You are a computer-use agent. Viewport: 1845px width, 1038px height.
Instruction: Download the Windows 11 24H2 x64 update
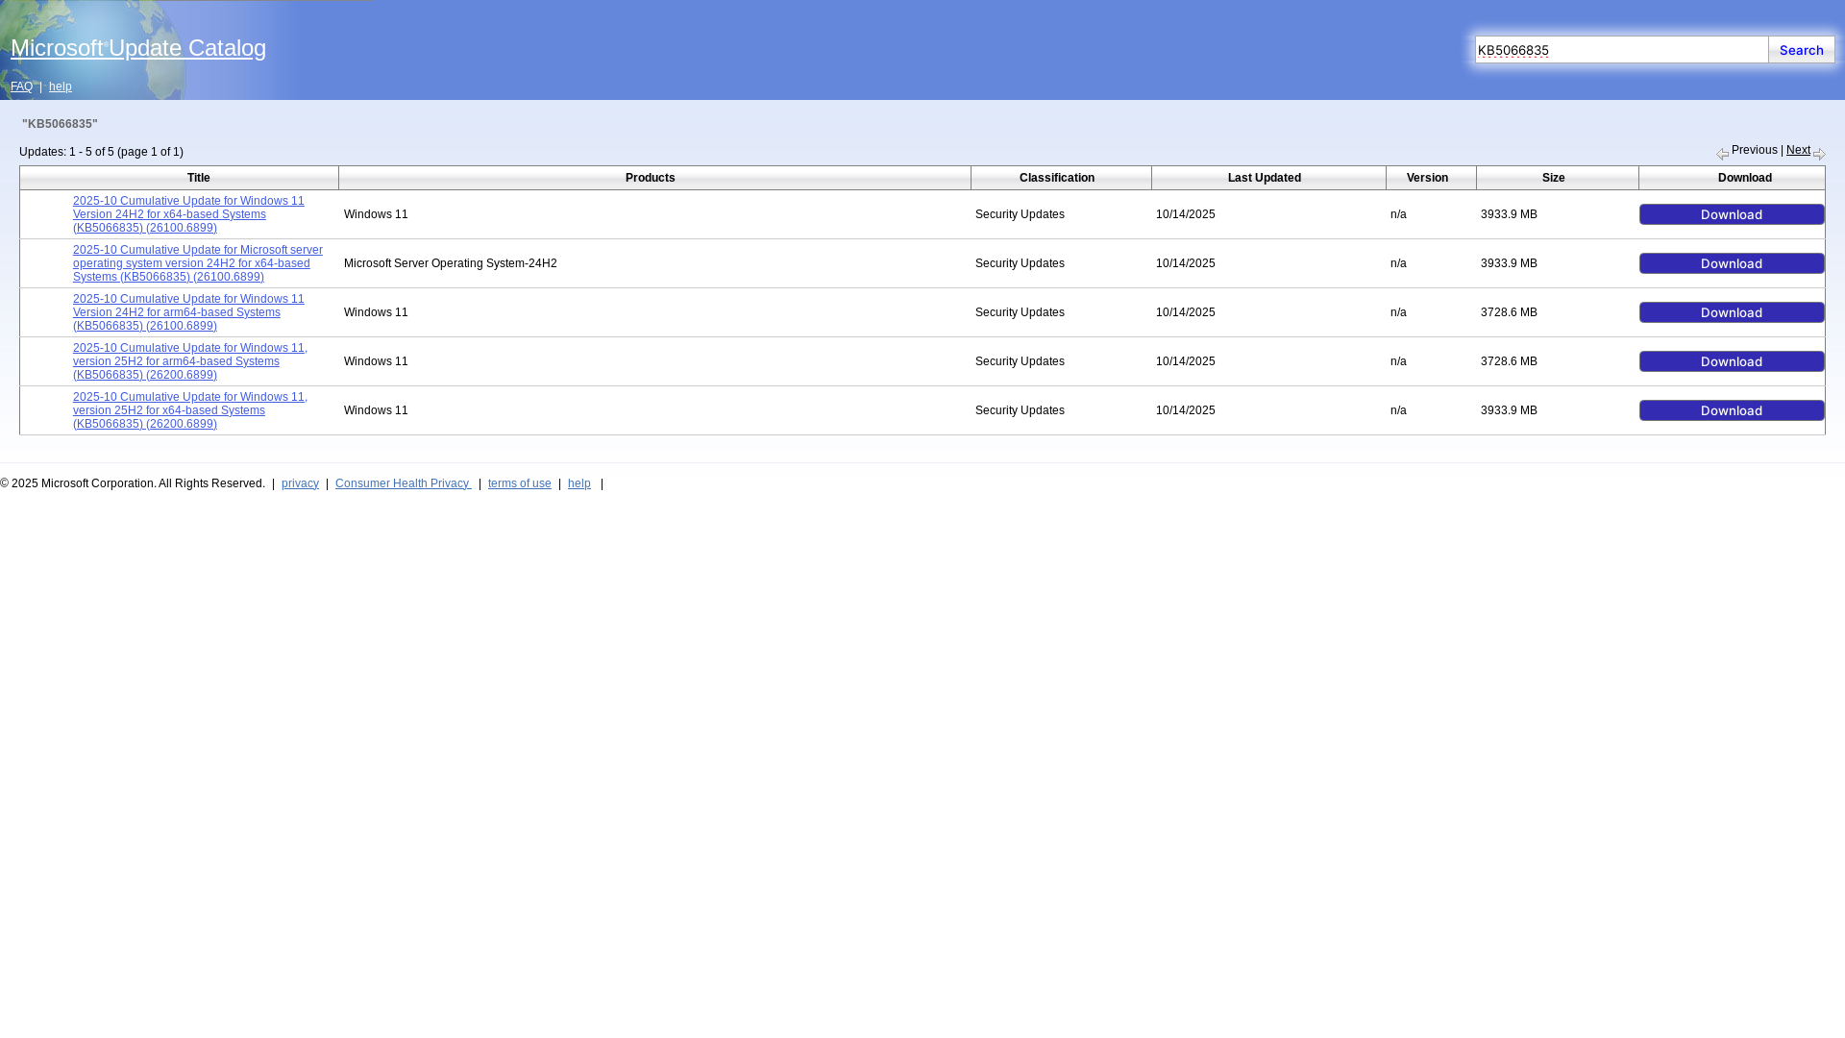click(1732, 214)
